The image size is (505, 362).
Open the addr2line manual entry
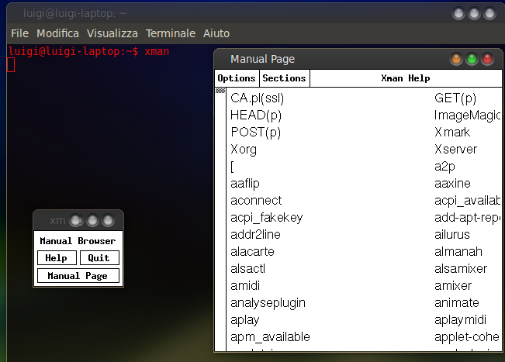pos(255,235)
